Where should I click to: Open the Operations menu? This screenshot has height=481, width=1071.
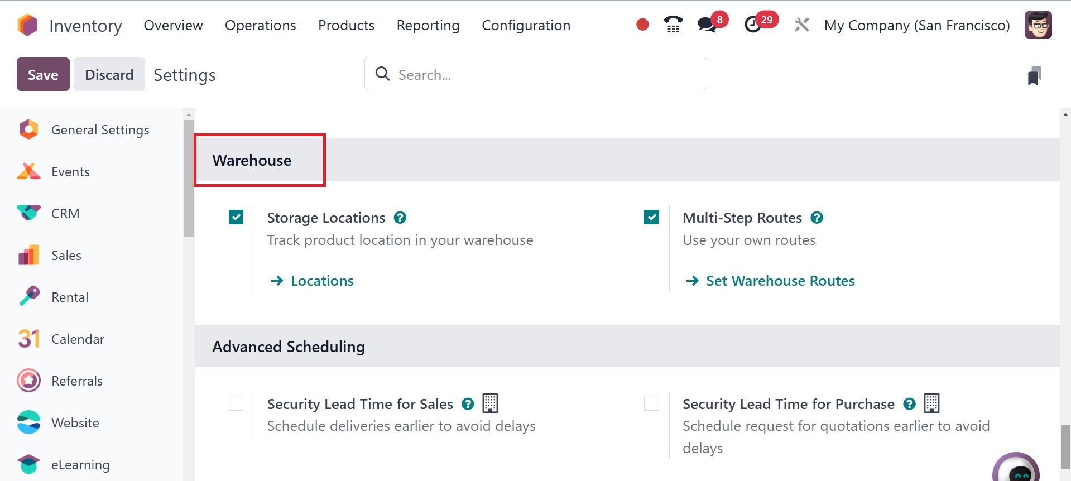[x=260, y=25]
